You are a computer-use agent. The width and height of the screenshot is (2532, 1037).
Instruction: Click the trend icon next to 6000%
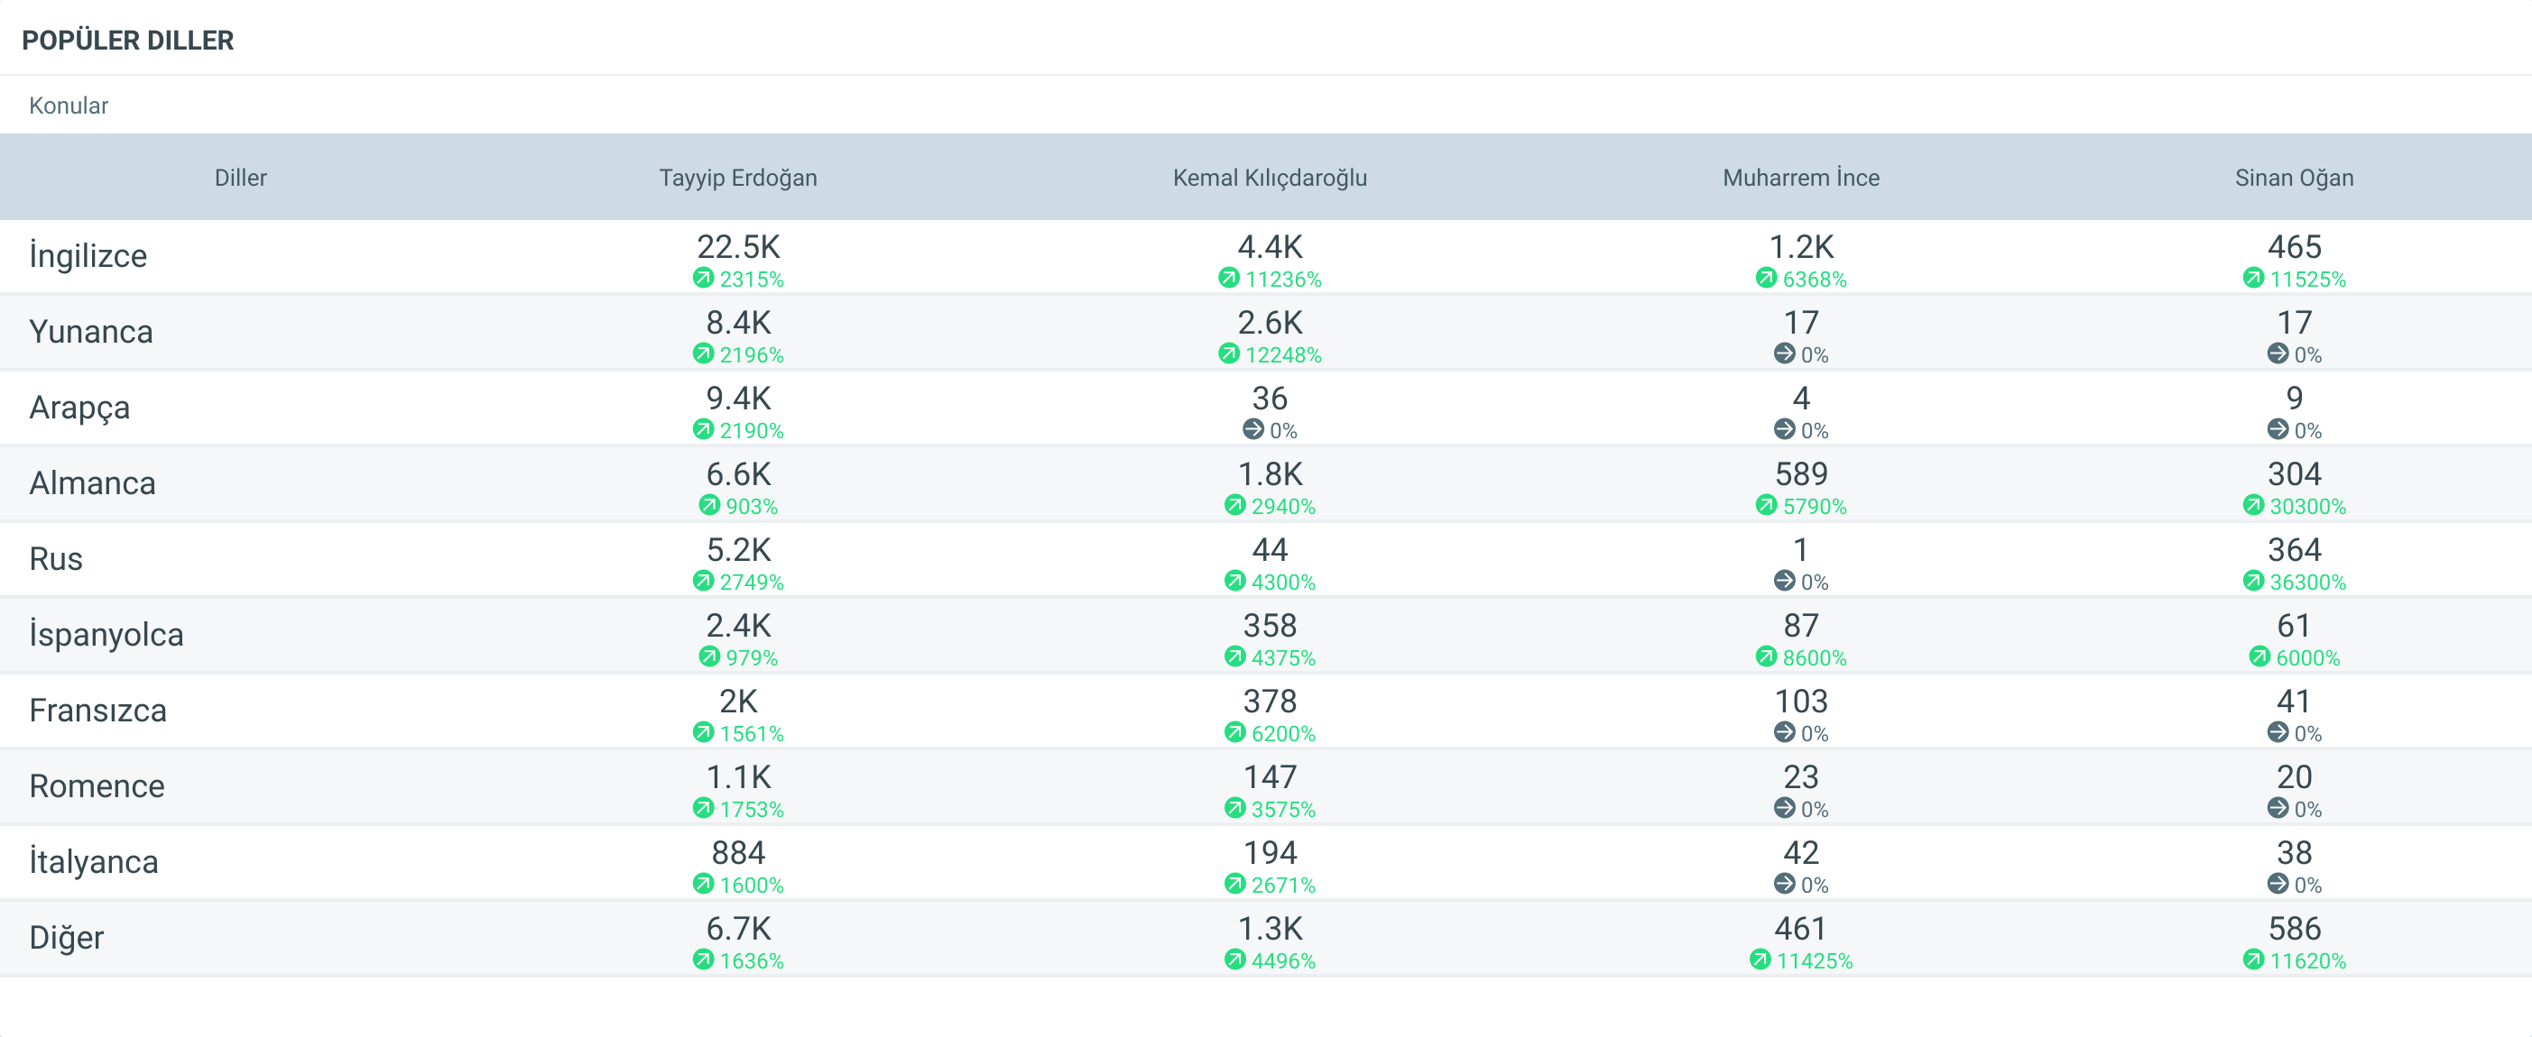point(2259,656)
